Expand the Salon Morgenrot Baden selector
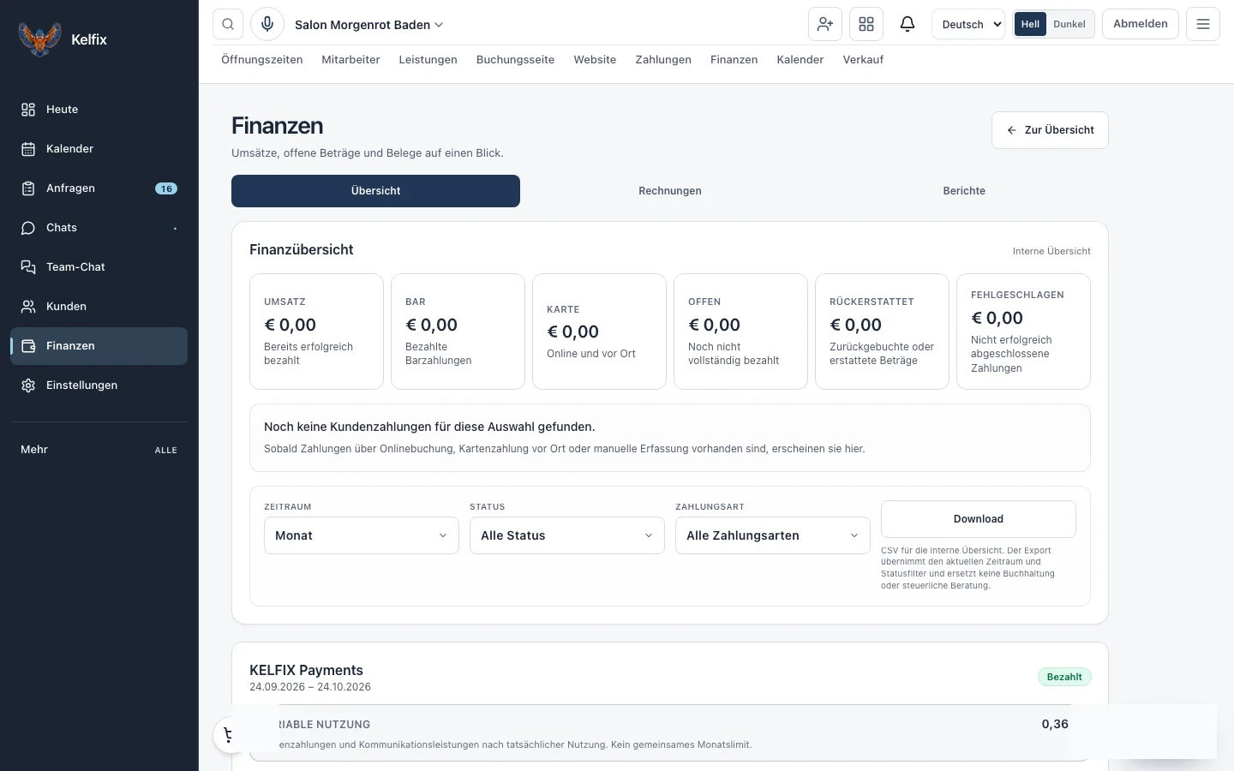This screenshot has height=771, width=1234. click(369, 25)
